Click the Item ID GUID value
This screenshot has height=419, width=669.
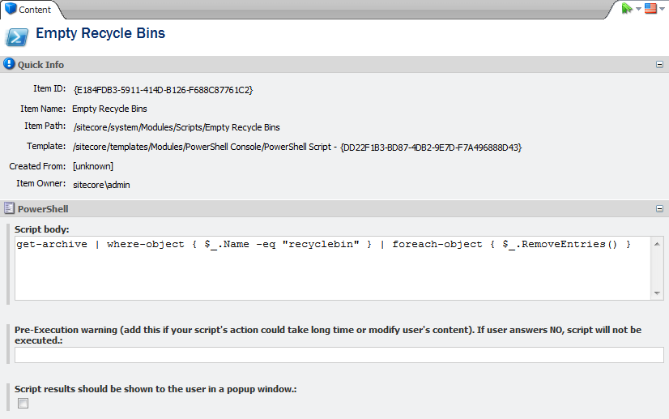click(163, 90)
